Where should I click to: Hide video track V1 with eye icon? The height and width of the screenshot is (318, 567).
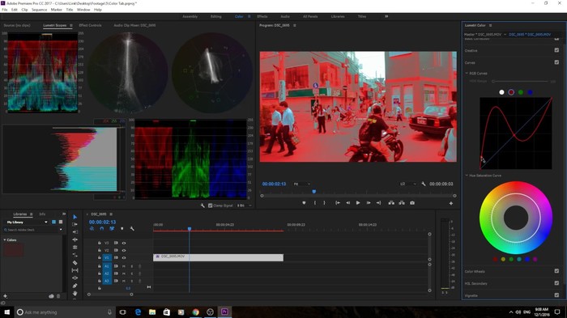(124, 258)
